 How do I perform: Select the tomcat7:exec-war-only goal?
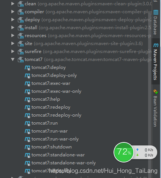(x=56, y=91)
